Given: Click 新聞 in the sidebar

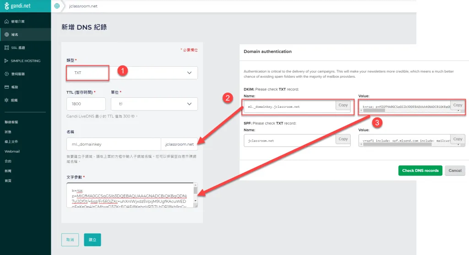Looking at the screenshot, I should (x=8, y=171).
